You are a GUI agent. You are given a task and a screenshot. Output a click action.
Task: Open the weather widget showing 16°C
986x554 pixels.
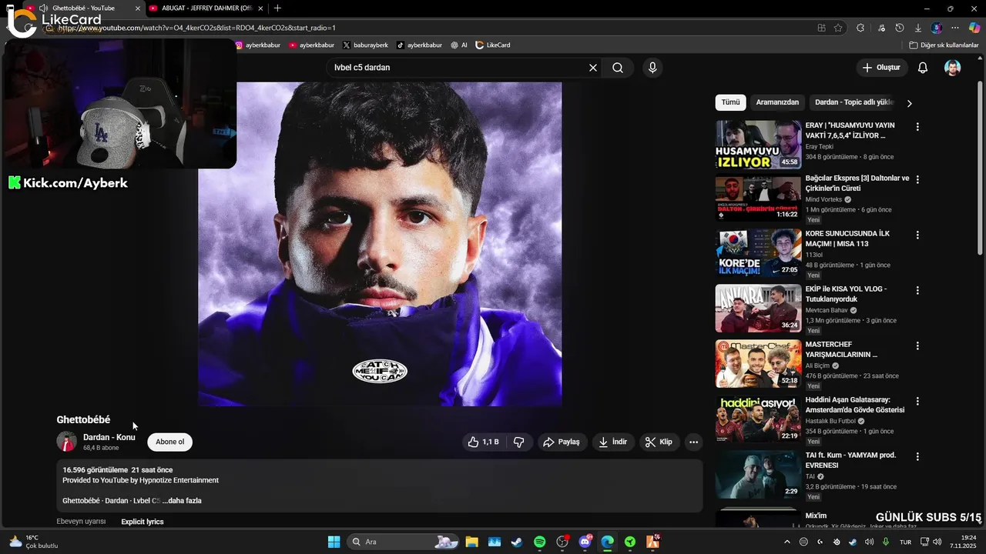tap(32, 542)
